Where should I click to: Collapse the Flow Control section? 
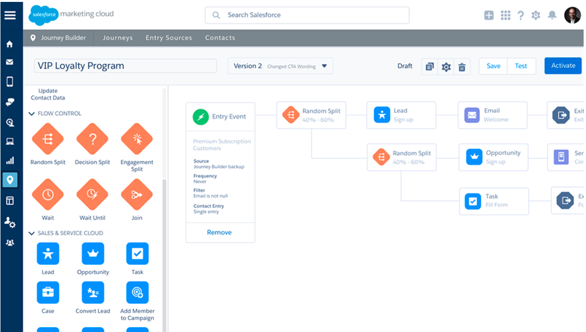point(31,113)
